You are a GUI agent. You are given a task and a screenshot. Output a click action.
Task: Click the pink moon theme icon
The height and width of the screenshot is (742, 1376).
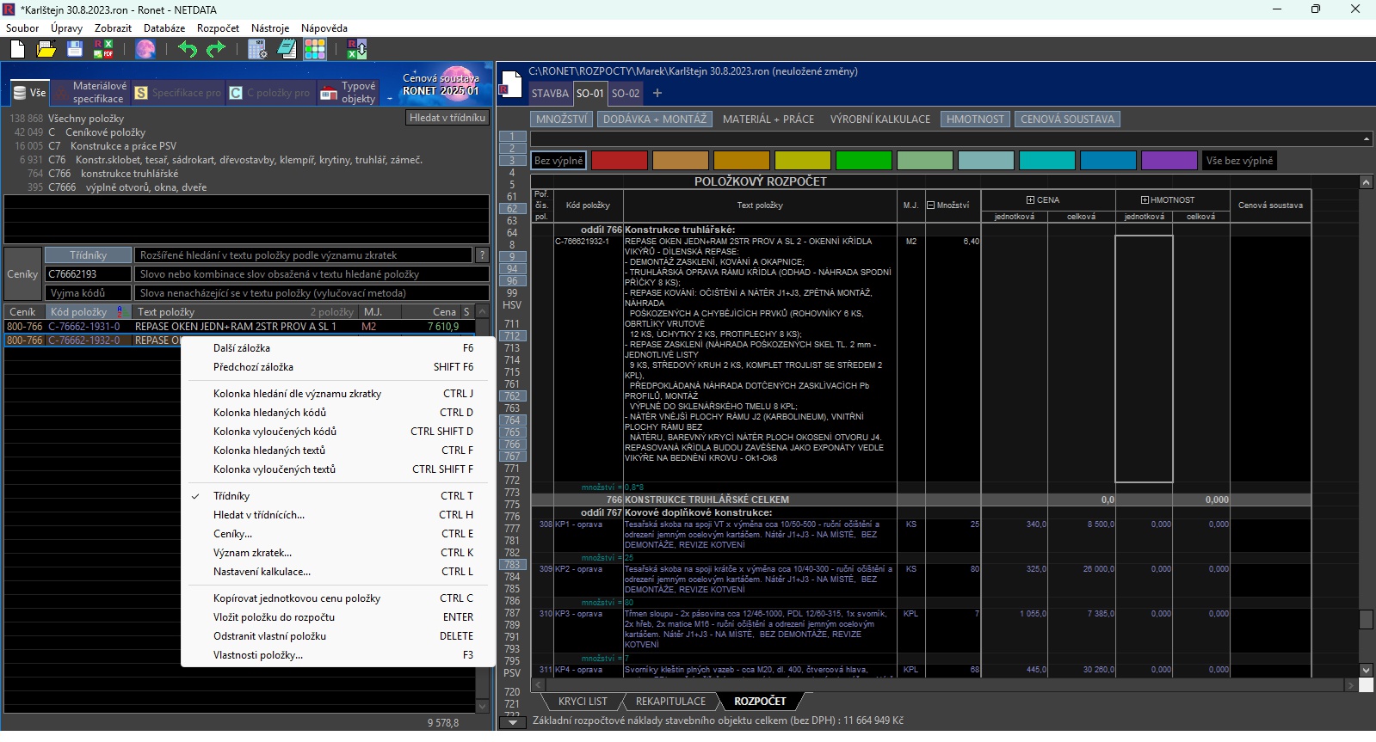pos(145,49)
